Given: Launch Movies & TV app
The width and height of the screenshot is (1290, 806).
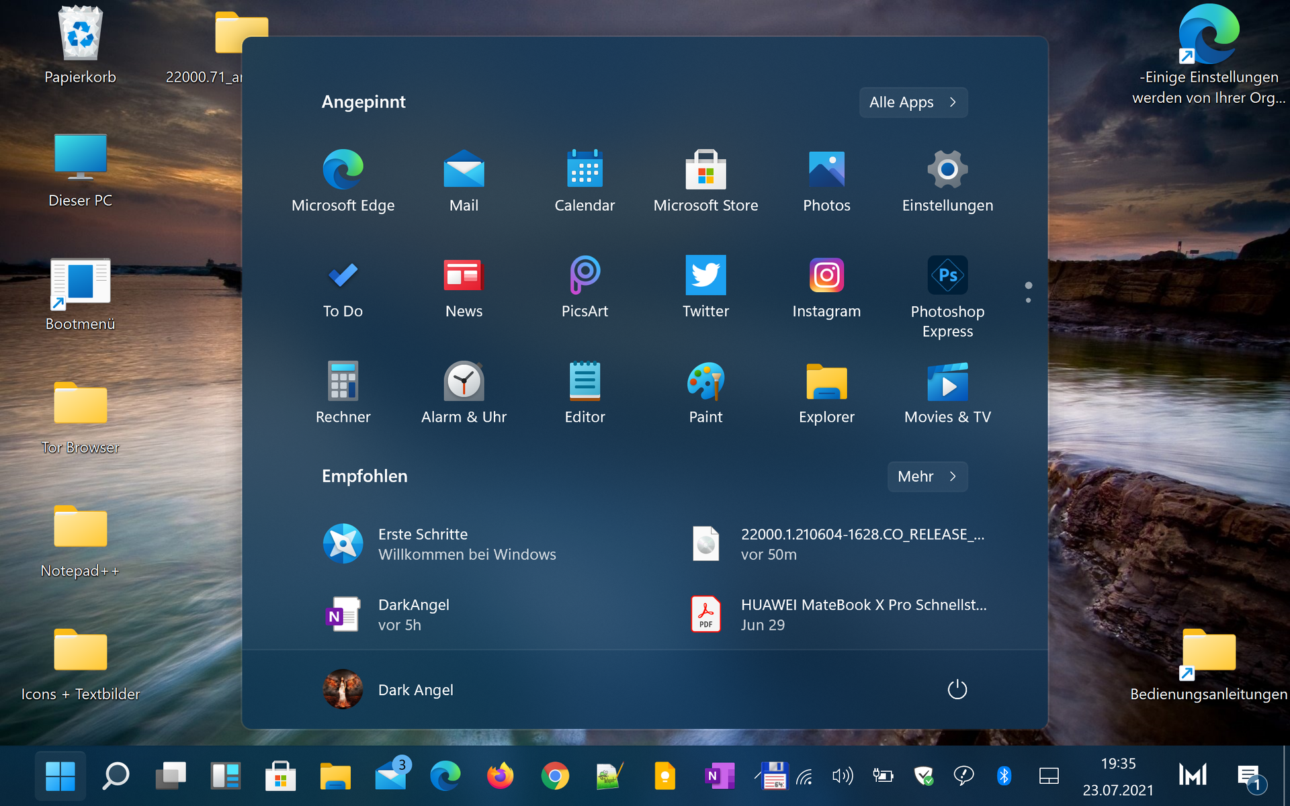Looking at the screenshot, I should coord(947,393).
